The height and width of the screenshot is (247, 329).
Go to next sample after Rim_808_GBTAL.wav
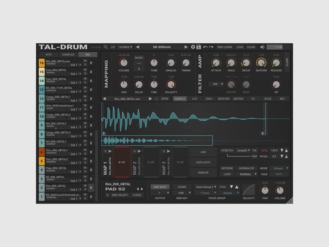(150, 99)
